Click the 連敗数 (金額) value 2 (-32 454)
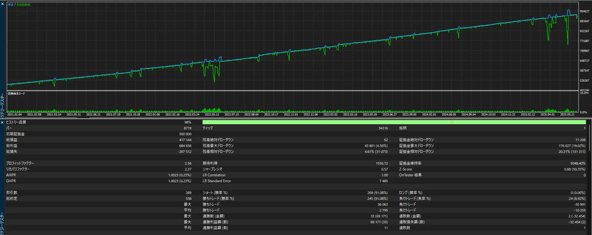592x235 pixels. point(577,216)
